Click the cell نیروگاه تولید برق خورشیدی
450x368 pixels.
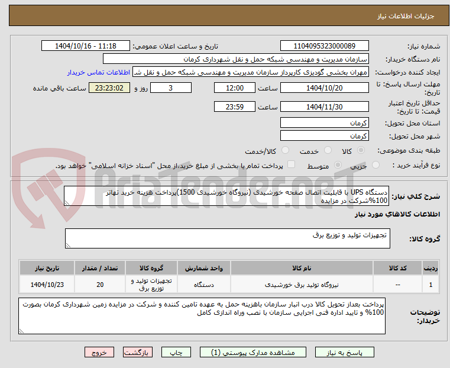(x=302, y=285)
